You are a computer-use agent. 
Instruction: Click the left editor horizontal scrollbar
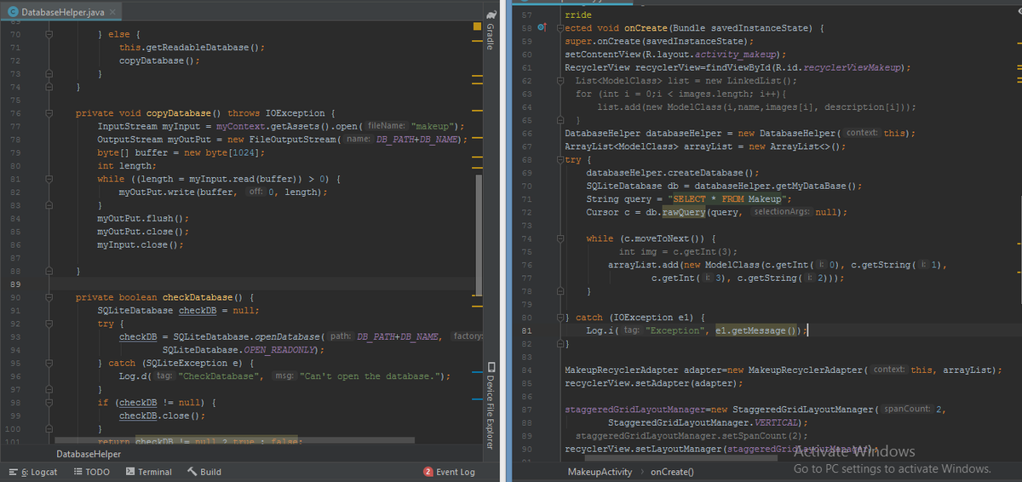233,441
